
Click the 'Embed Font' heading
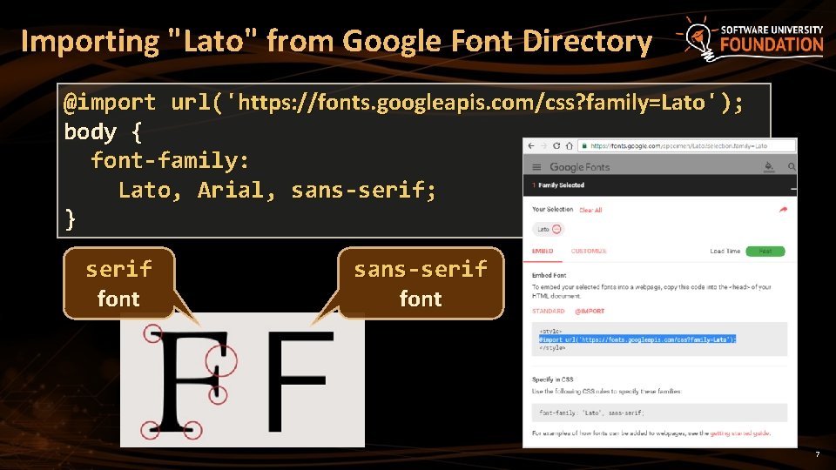coord(549,276)
